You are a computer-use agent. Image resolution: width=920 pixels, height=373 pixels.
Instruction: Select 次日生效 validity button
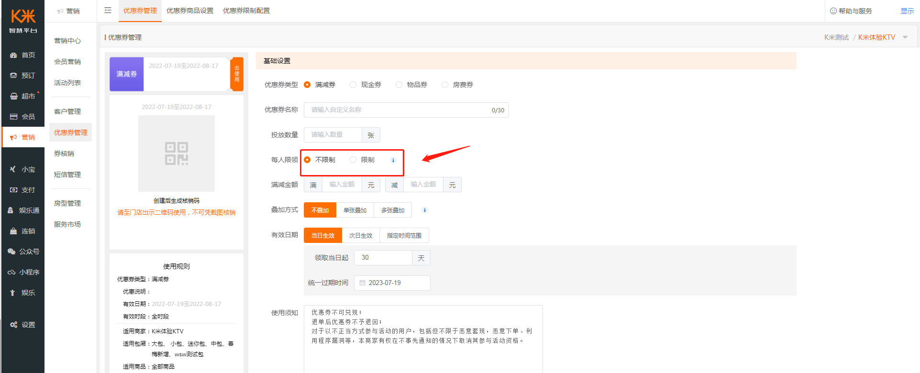coord(361,235)
